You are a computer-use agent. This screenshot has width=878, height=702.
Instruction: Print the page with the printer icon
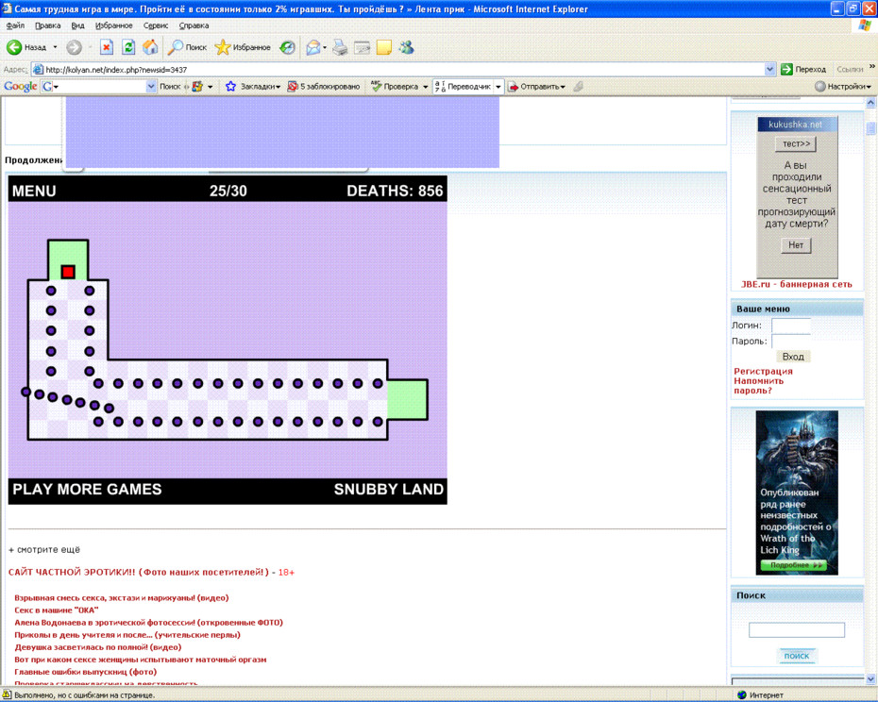(x=340, y=47)
